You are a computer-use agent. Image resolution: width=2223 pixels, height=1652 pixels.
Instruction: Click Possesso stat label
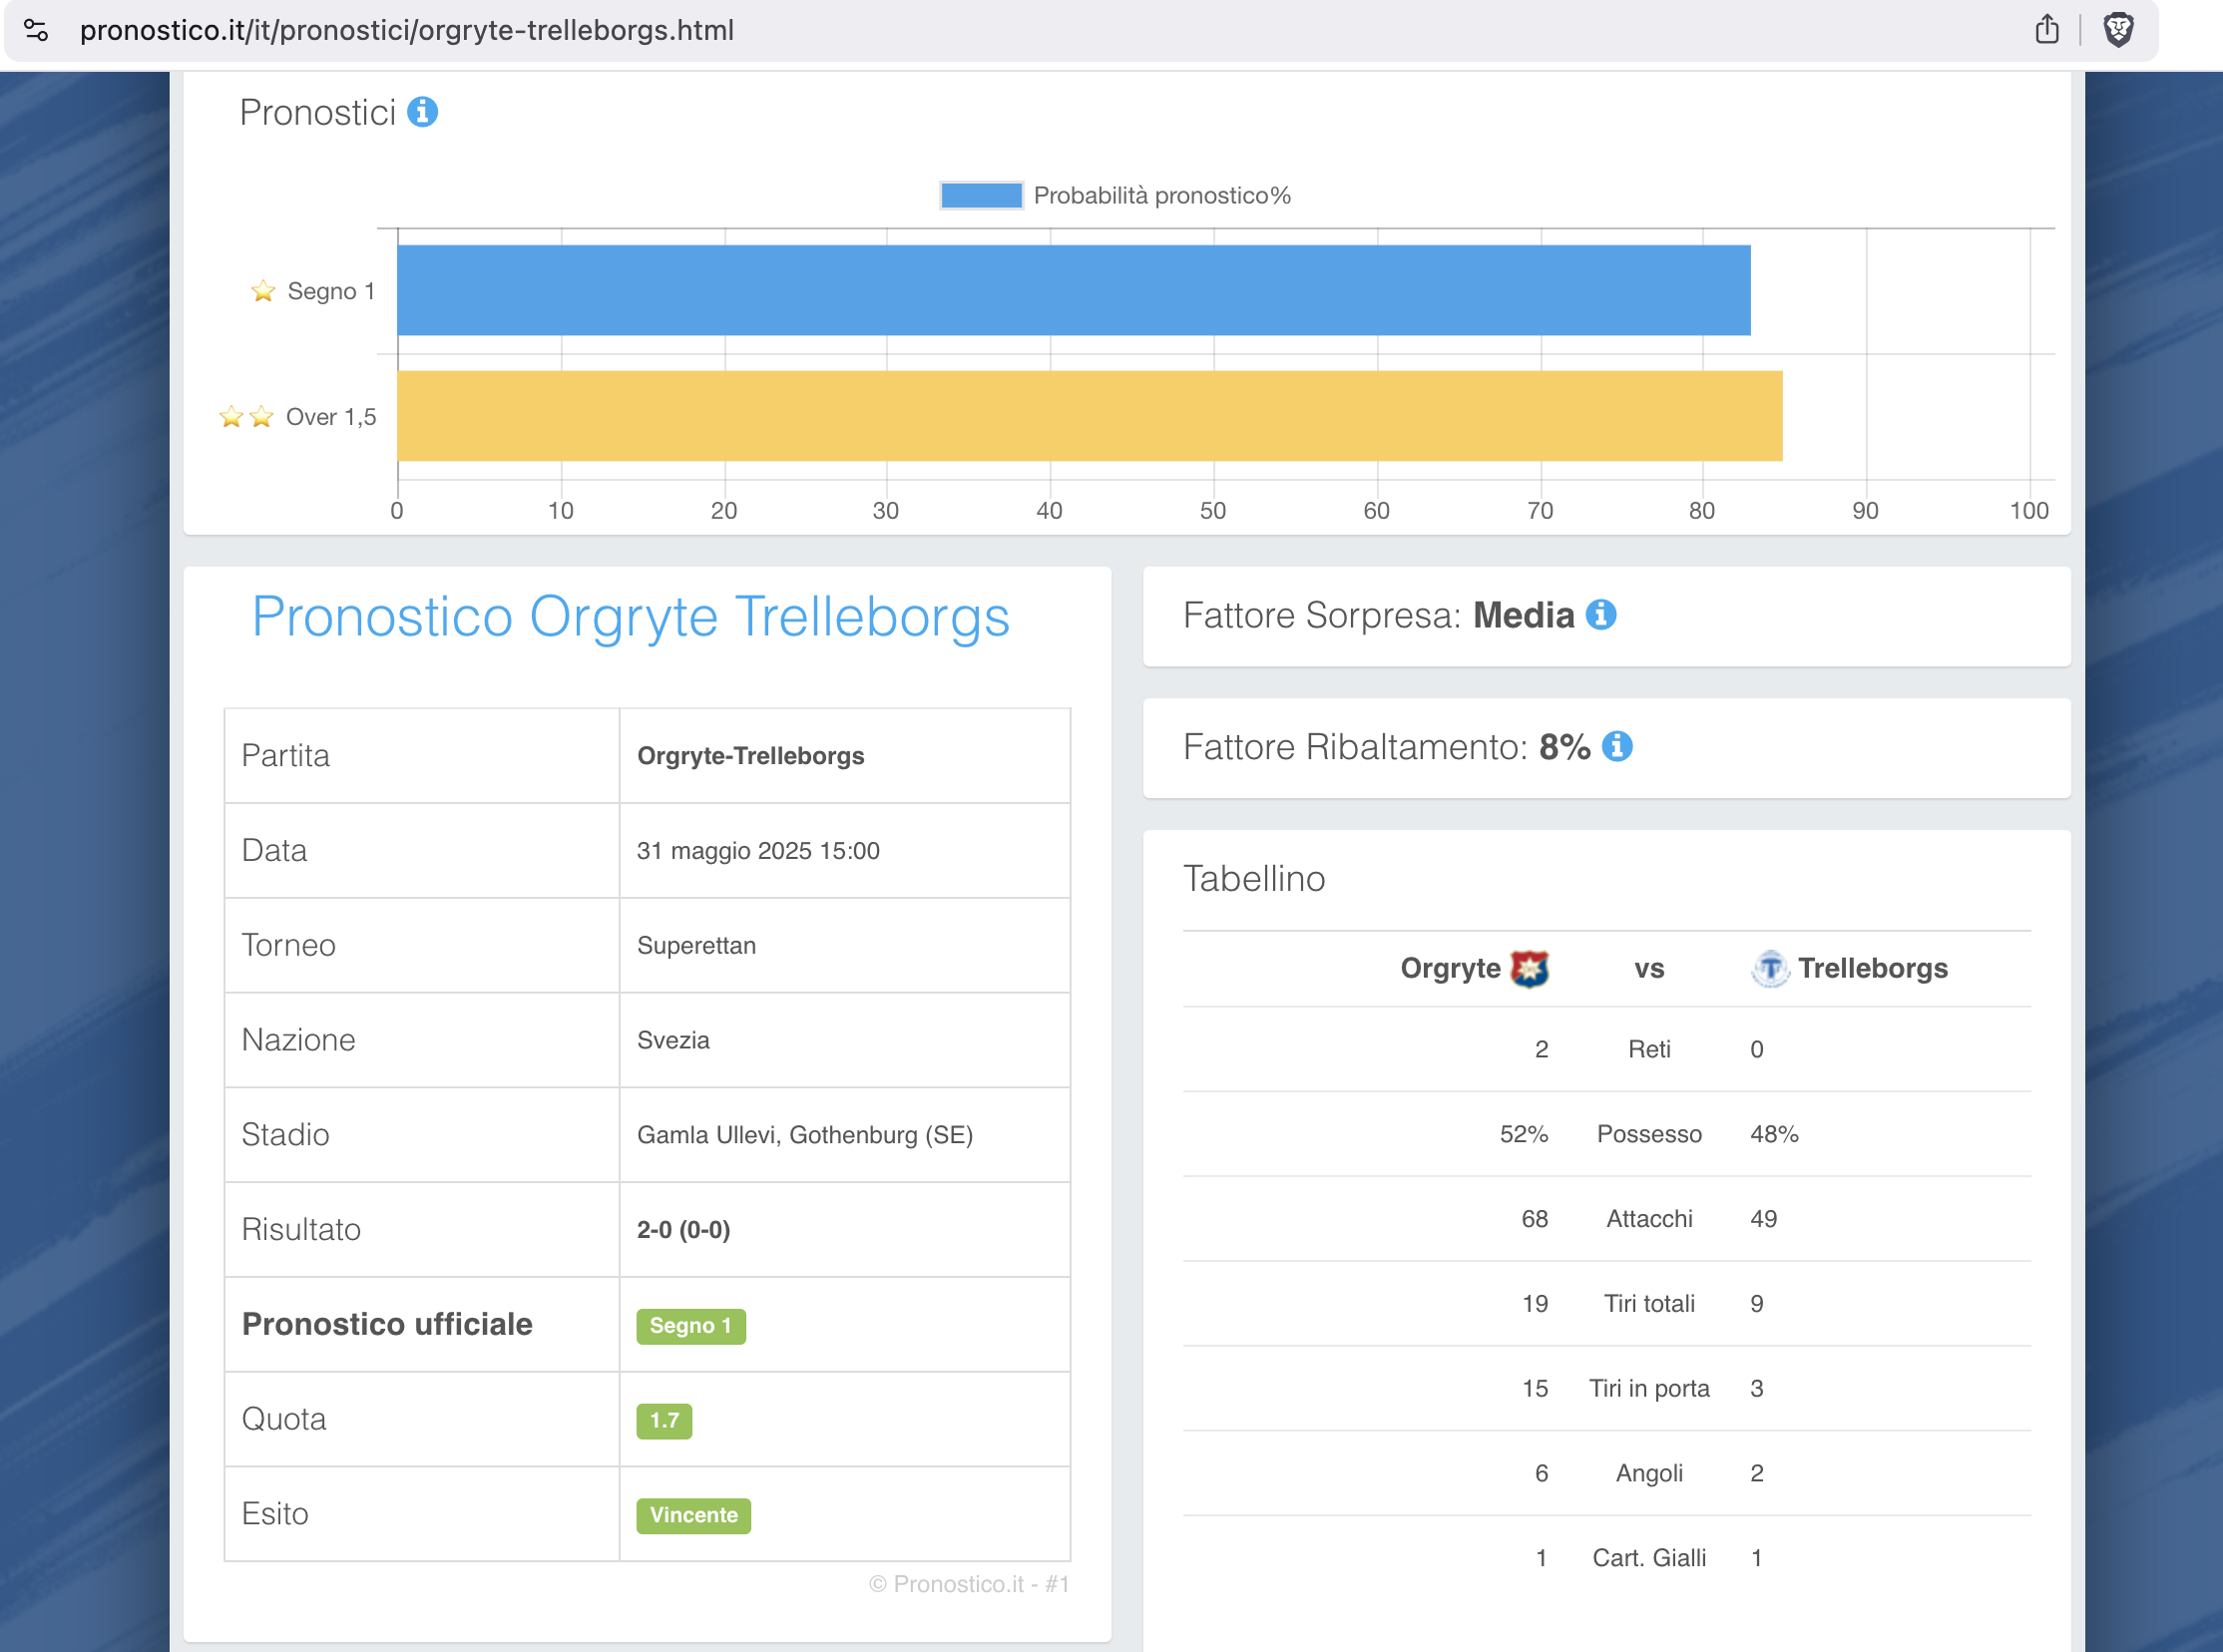pos(1649,1134)
